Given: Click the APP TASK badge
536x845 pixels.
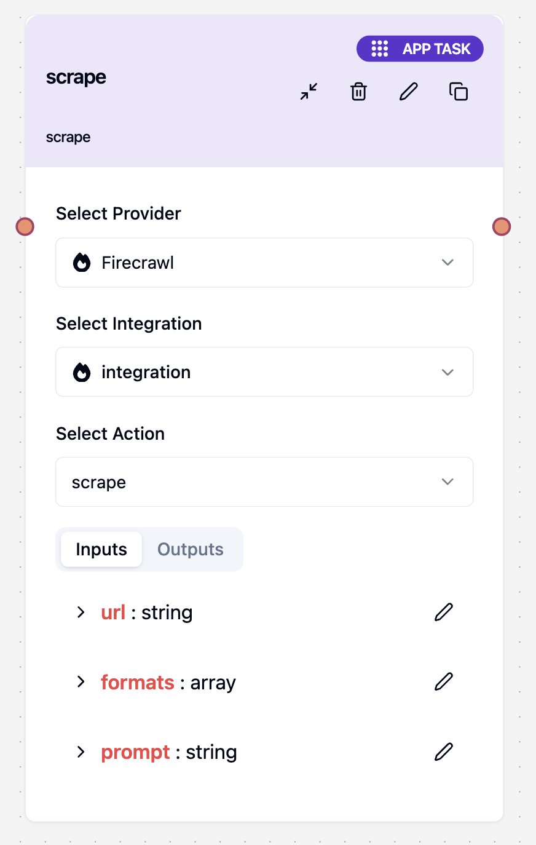Looking at the screenshot, I should coord(420,48).
